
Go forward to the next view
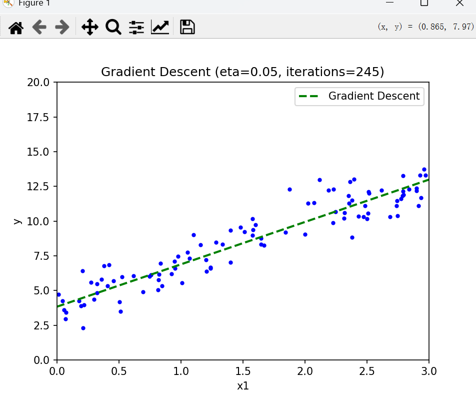62,28
